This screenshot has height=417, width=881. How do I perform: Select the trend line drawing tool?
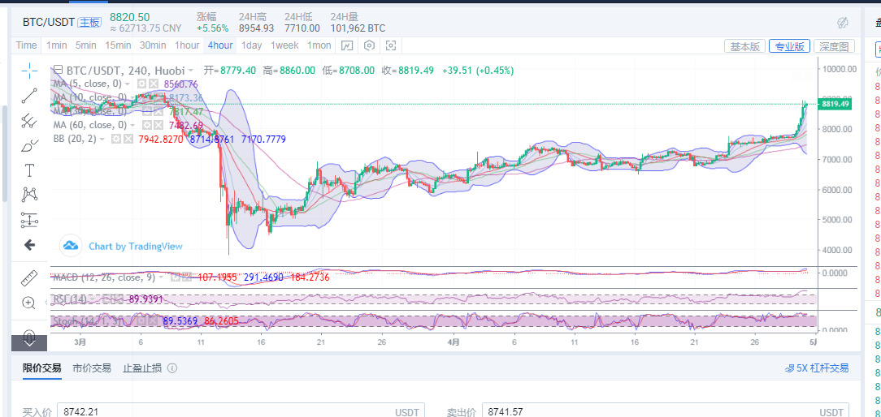pos(29,96)
